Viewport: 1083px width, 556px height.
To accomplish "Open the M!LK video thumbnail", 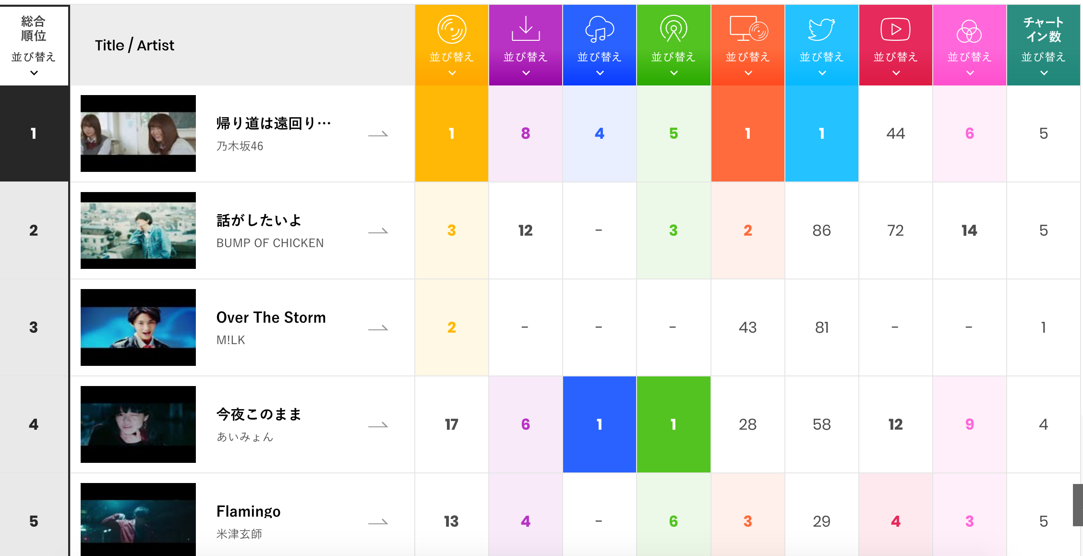I will tap(138, 327).
